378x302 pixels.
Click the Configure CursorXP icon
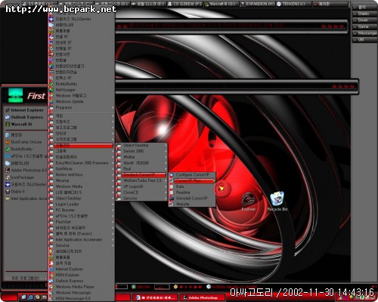[172, 174]
